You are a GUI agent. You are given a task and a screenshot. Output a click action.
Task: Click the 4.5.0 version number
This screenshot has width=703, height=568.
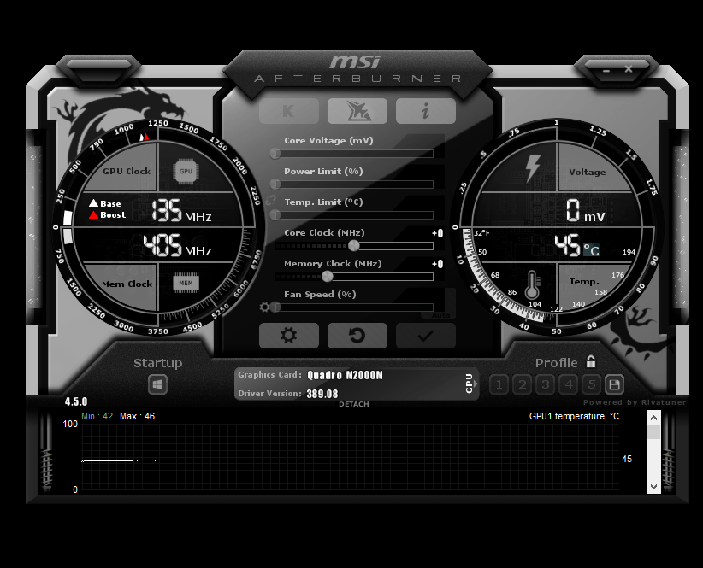(x=76, y=401)
